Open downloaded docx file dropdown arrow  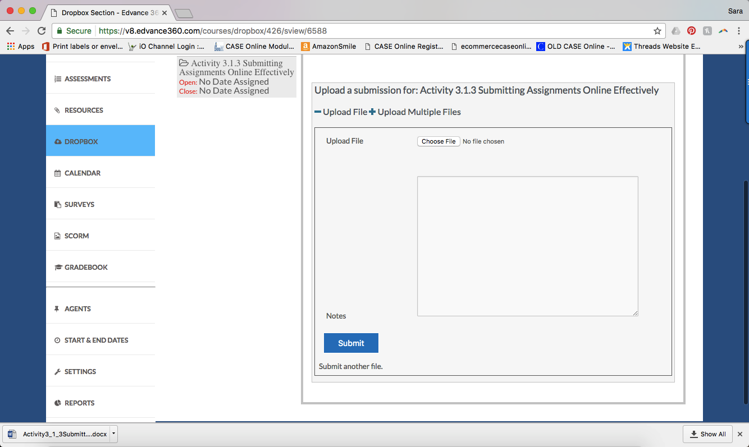113,434
